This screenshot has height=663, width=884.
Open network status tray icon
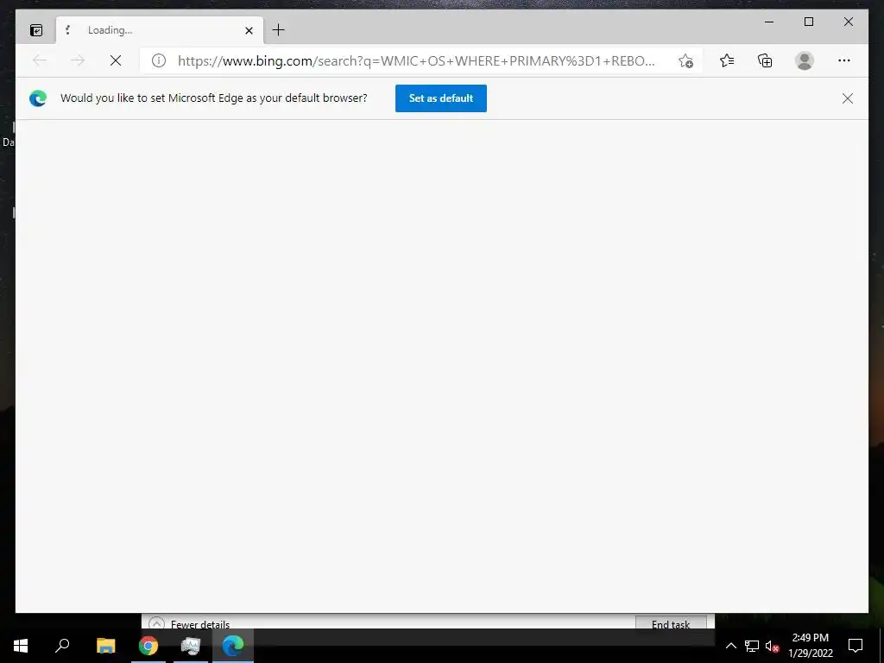pyautogui.click(x=752, y=646)
